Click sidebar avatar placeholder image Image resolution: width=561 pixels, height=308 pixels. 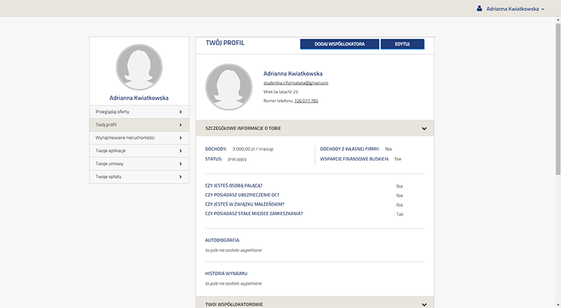coord(139,67)
